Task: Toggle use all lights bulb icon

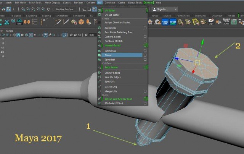Action: [x=35, y=35]
